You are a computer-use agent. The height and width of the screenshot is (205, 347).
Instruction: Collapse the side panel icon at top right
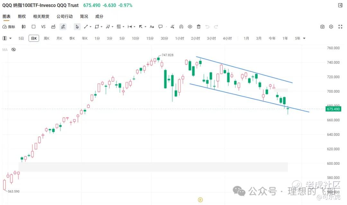click(x=340, y=5)
